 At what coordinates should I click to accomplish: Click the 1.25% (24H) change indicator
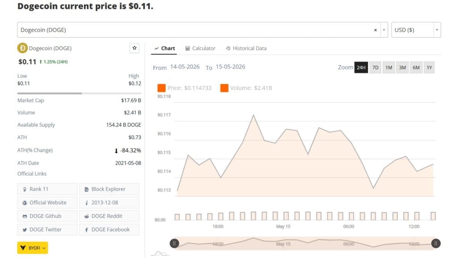click(x=54, y=62)
